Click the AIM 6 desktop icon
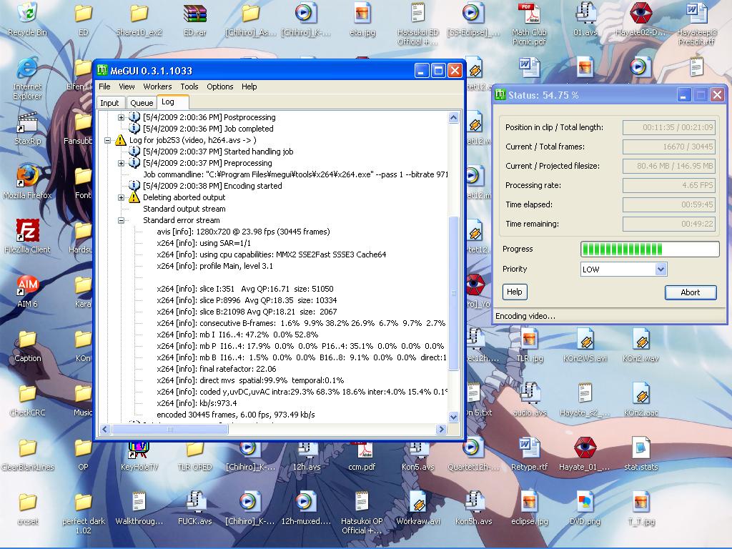The height and width of the screenshot is (549, 732). pos(27,287)
